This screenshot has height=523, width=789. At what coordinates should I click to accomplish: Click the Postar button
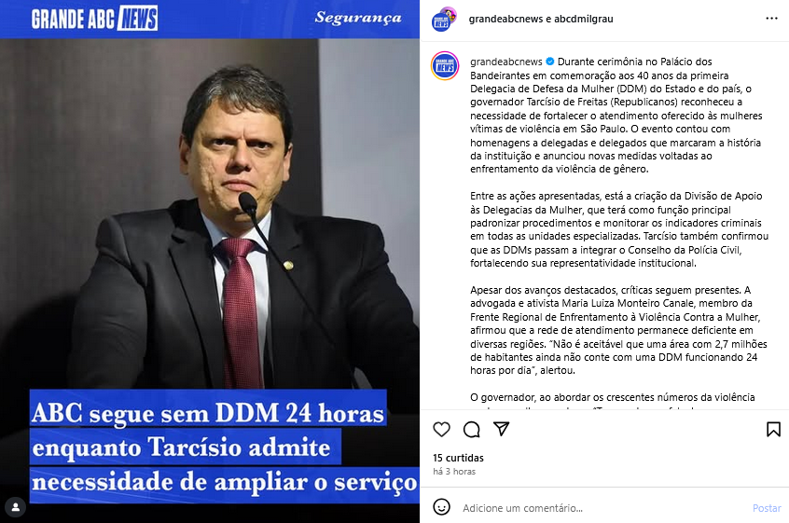tap(767, 508)
